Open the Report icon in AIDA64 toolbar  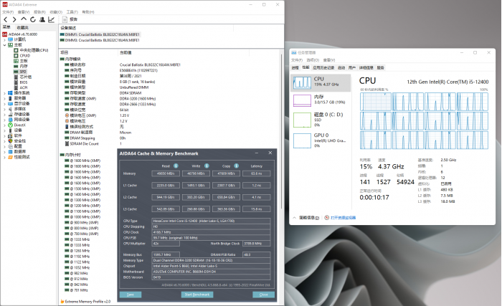pos(68,19)
